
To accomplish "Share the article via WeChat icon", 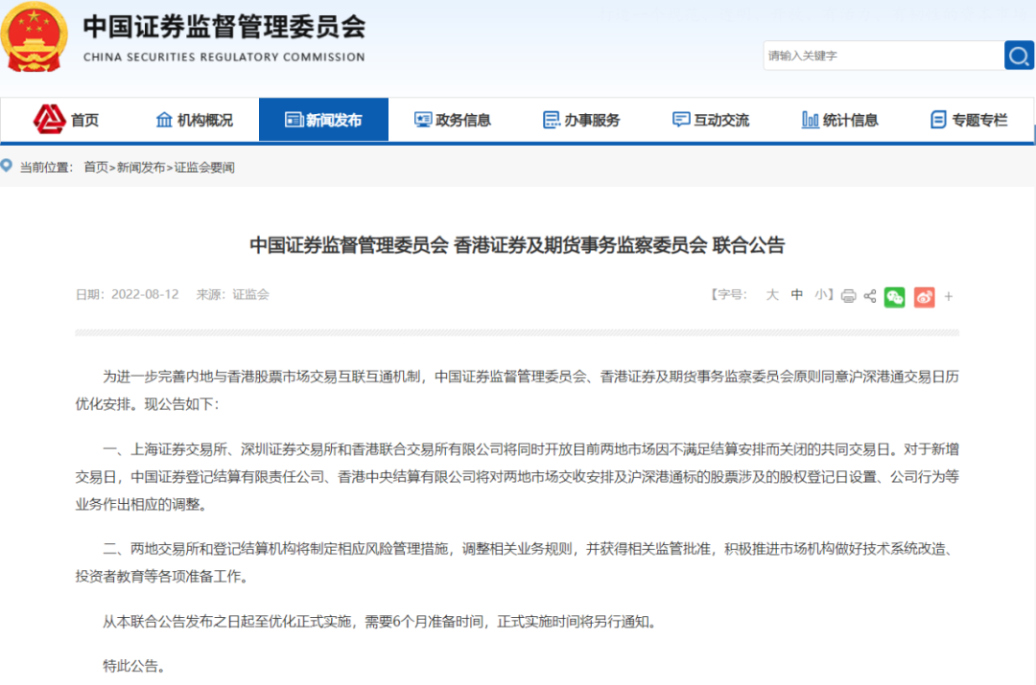I will [x=895, y=297].
